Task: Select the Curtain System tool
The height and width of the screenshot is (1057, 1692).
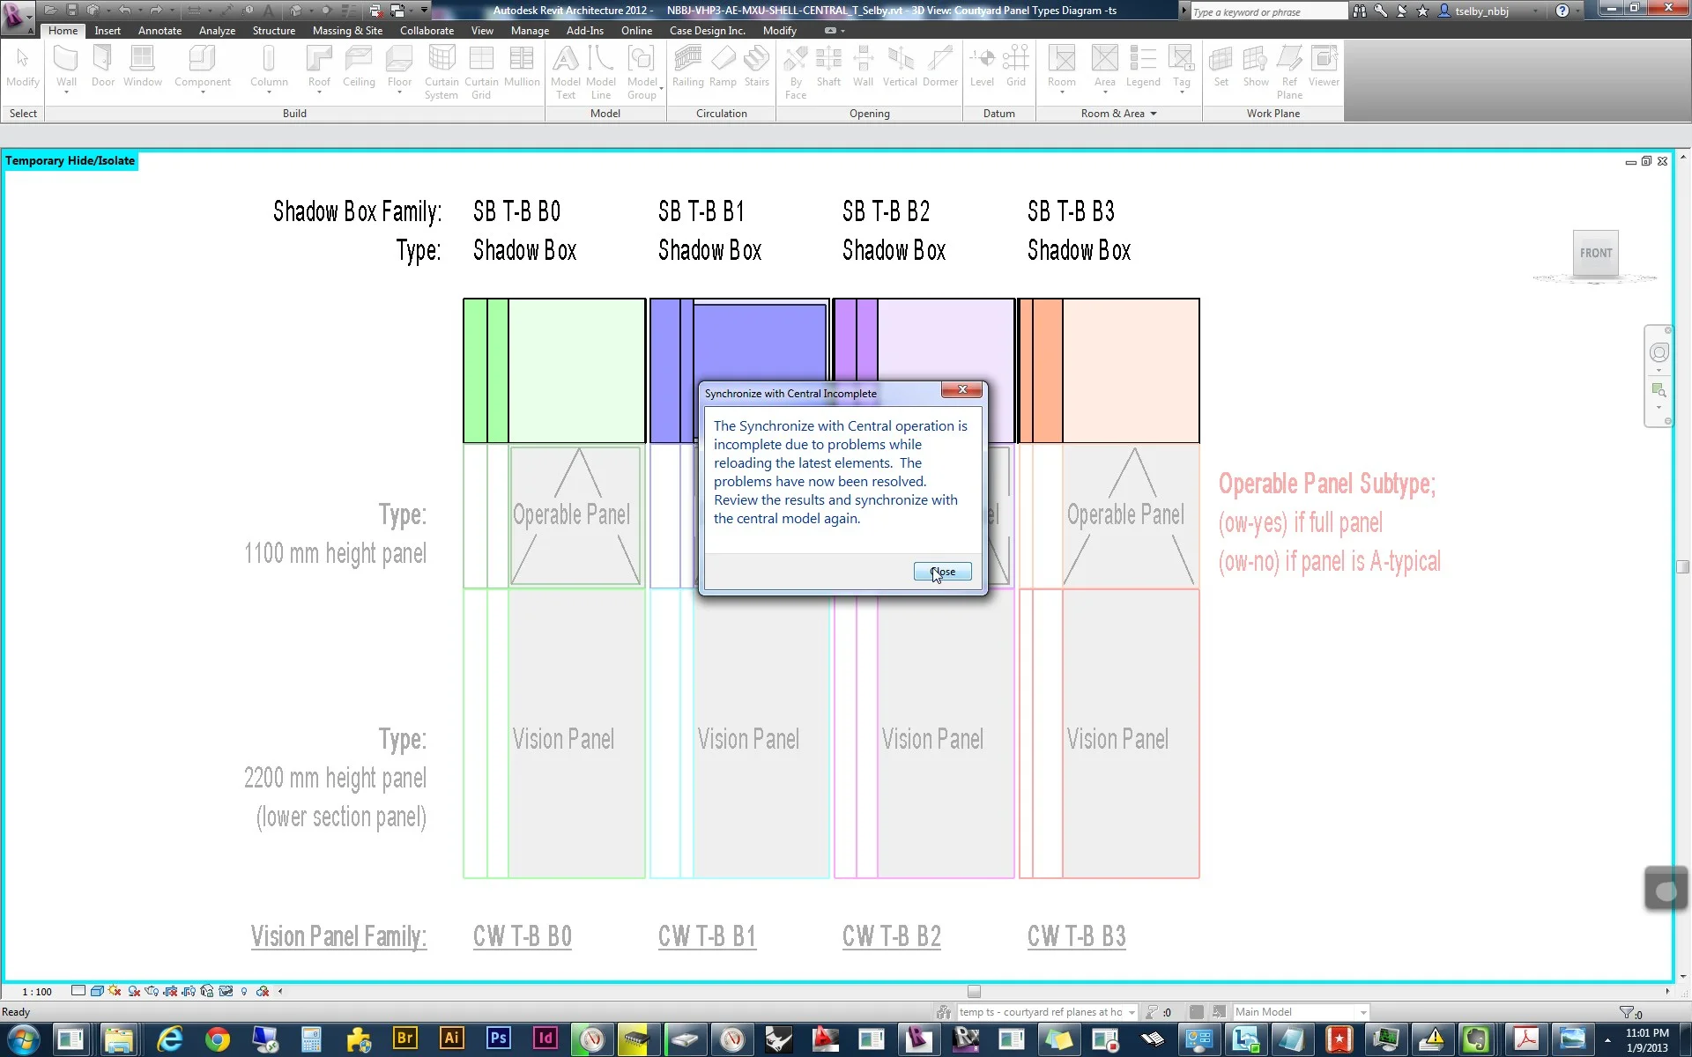Action: tap(442, 72)
